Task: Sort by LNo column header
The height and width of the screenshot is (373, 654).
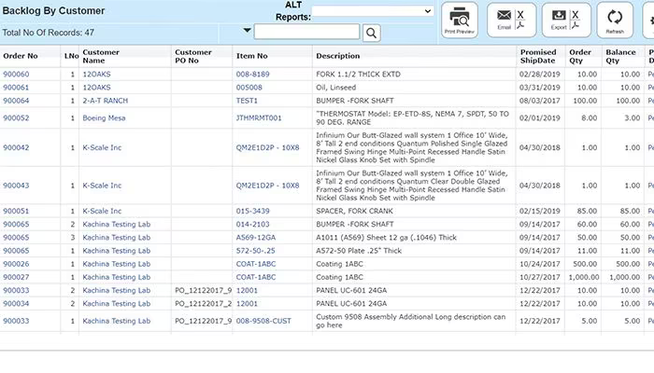Action: [71, 56]
